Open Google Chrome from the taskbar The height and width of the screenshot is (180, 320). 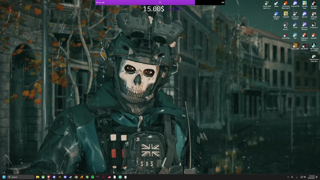pyautogui.click(x=76, y=177)
